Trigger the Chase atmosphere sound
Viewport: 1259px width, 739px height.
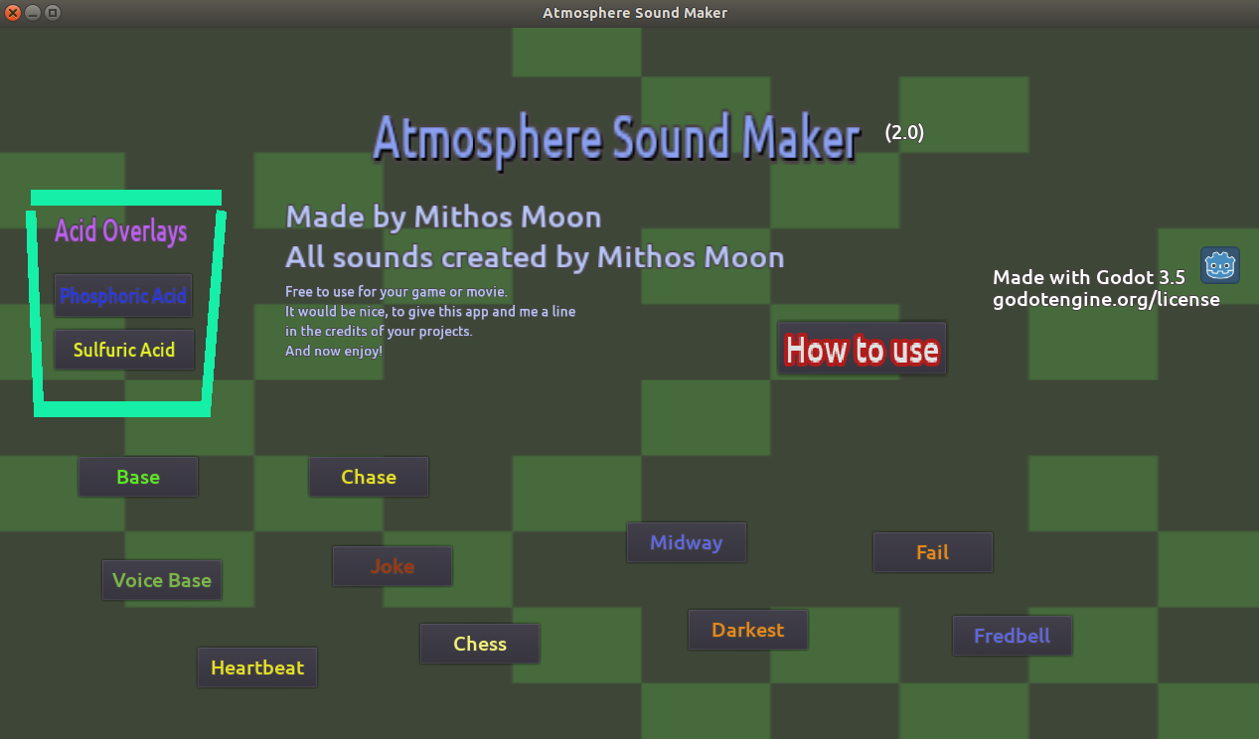point(368,476)
